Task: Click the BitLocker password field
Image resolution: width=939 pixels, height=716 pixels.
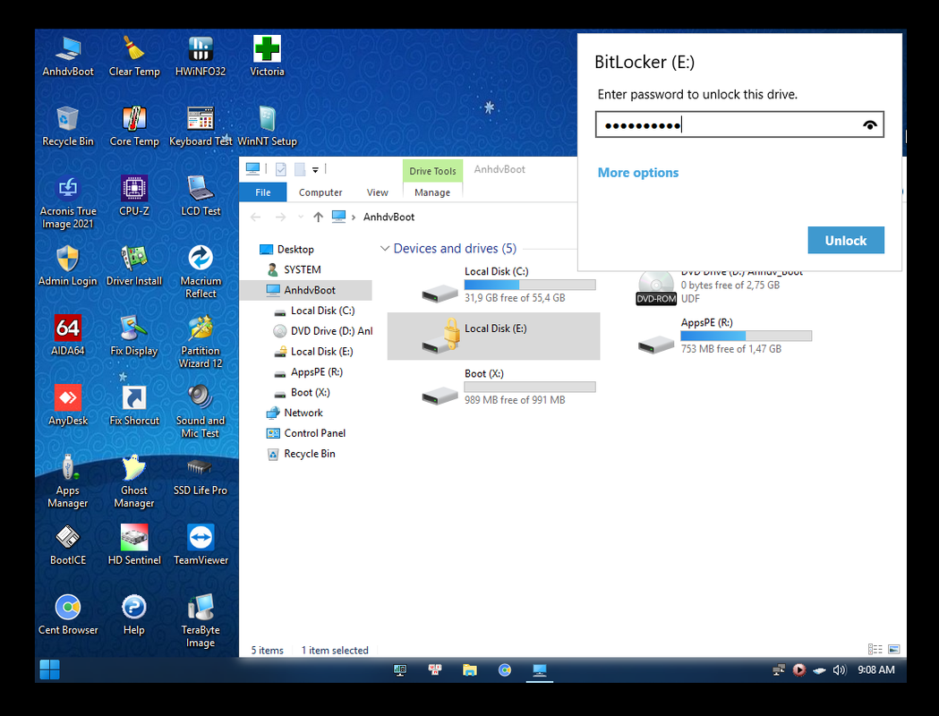Action: pos(739,124)
